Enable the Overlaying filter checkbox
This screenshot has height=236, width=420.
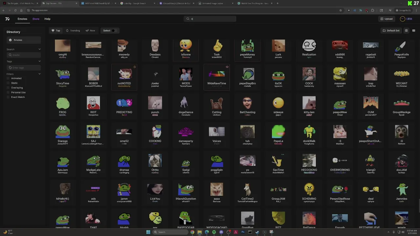pos(8,88)
